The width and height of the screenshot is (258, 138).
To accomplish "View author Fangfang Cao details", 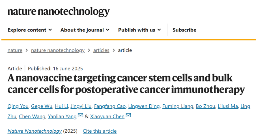I will (110, 106).
